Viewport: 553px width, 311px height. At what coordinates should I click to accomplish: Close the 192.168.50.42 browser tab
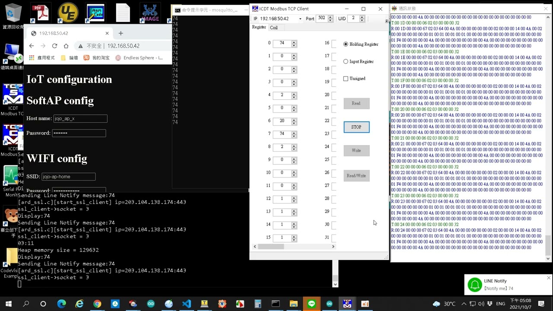click(107, 33)
